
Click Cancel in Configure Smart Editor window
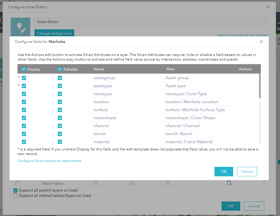point(254,206)
